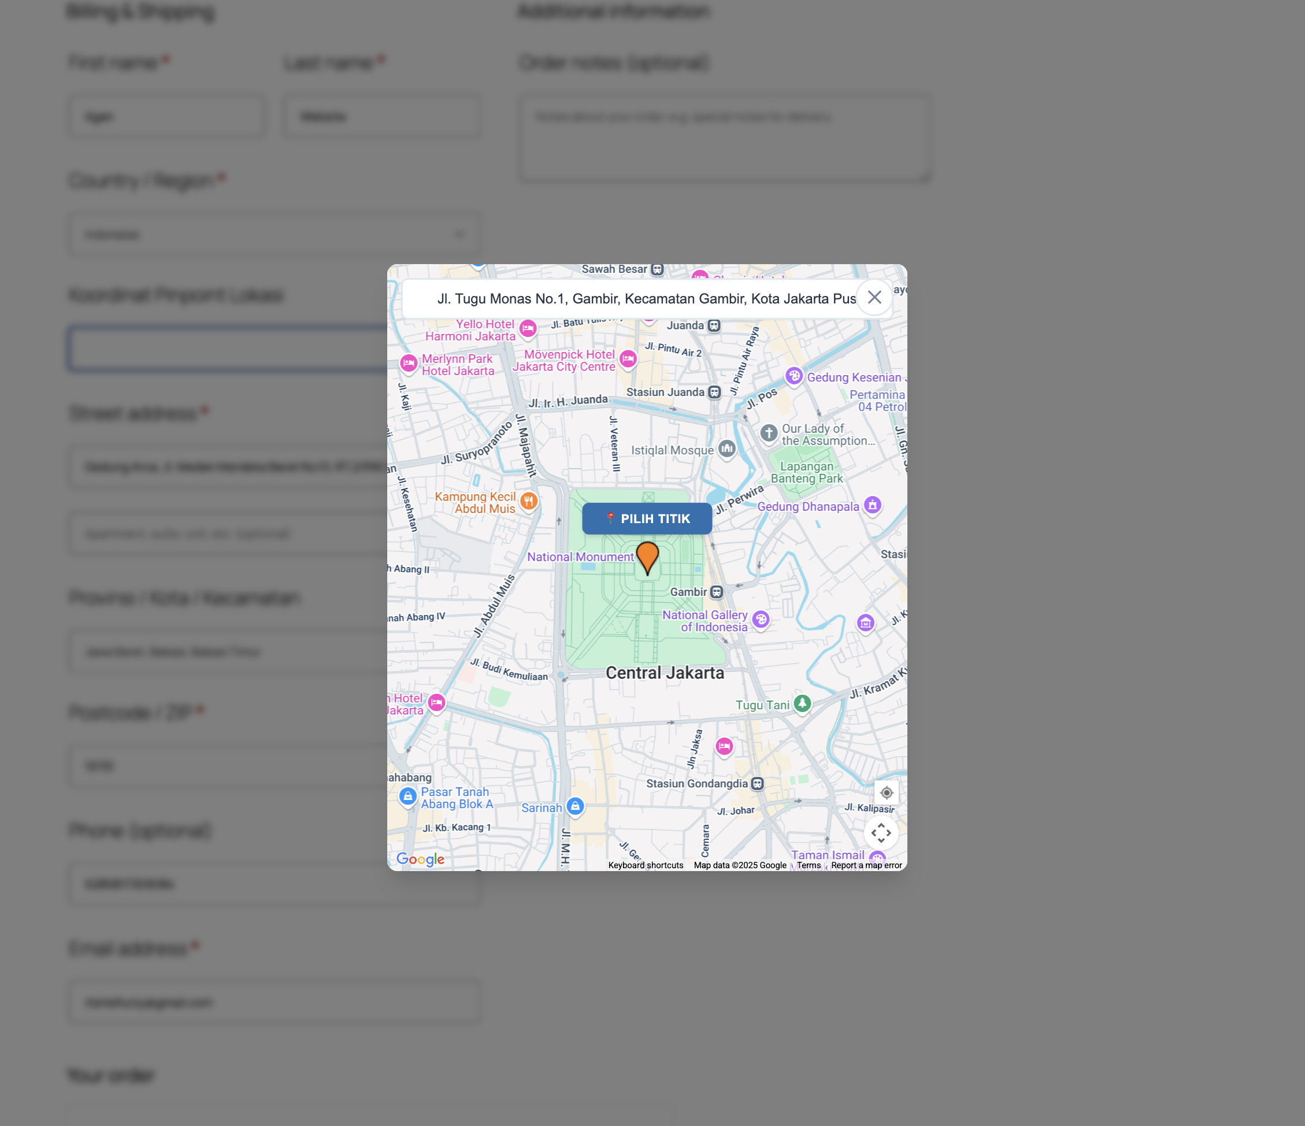1305x1126 pixels.
Task: Click the Stasiun Juanda station icon
Action: click(x=714, y=392)
